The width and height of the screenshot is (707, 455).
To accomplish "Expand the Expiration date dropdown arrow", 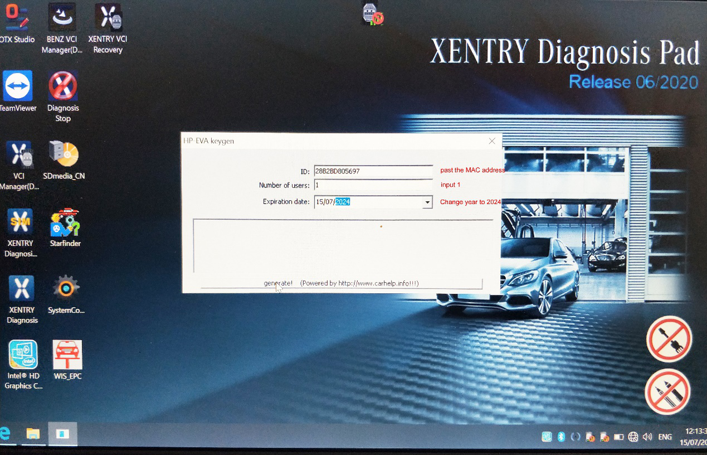I will point(427,202).
